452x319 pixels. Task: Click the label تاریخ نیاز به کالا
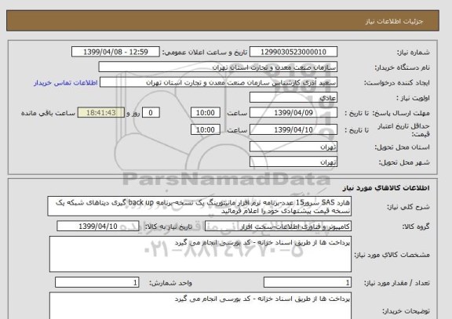[x=169, y=227]
